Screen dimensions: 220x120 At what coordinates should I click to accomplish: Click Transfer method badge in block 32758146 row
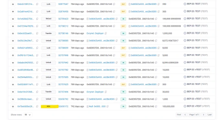(49, 34)
